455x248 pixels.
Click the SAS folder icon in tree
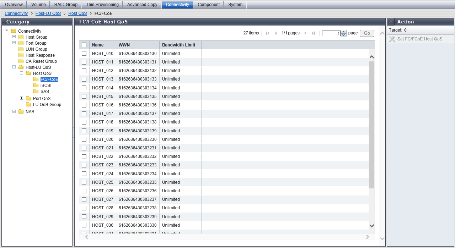click(36, 92)
